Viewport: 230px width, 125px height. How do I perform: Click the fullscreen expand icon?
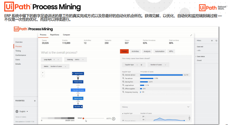(x=191, y=35)
